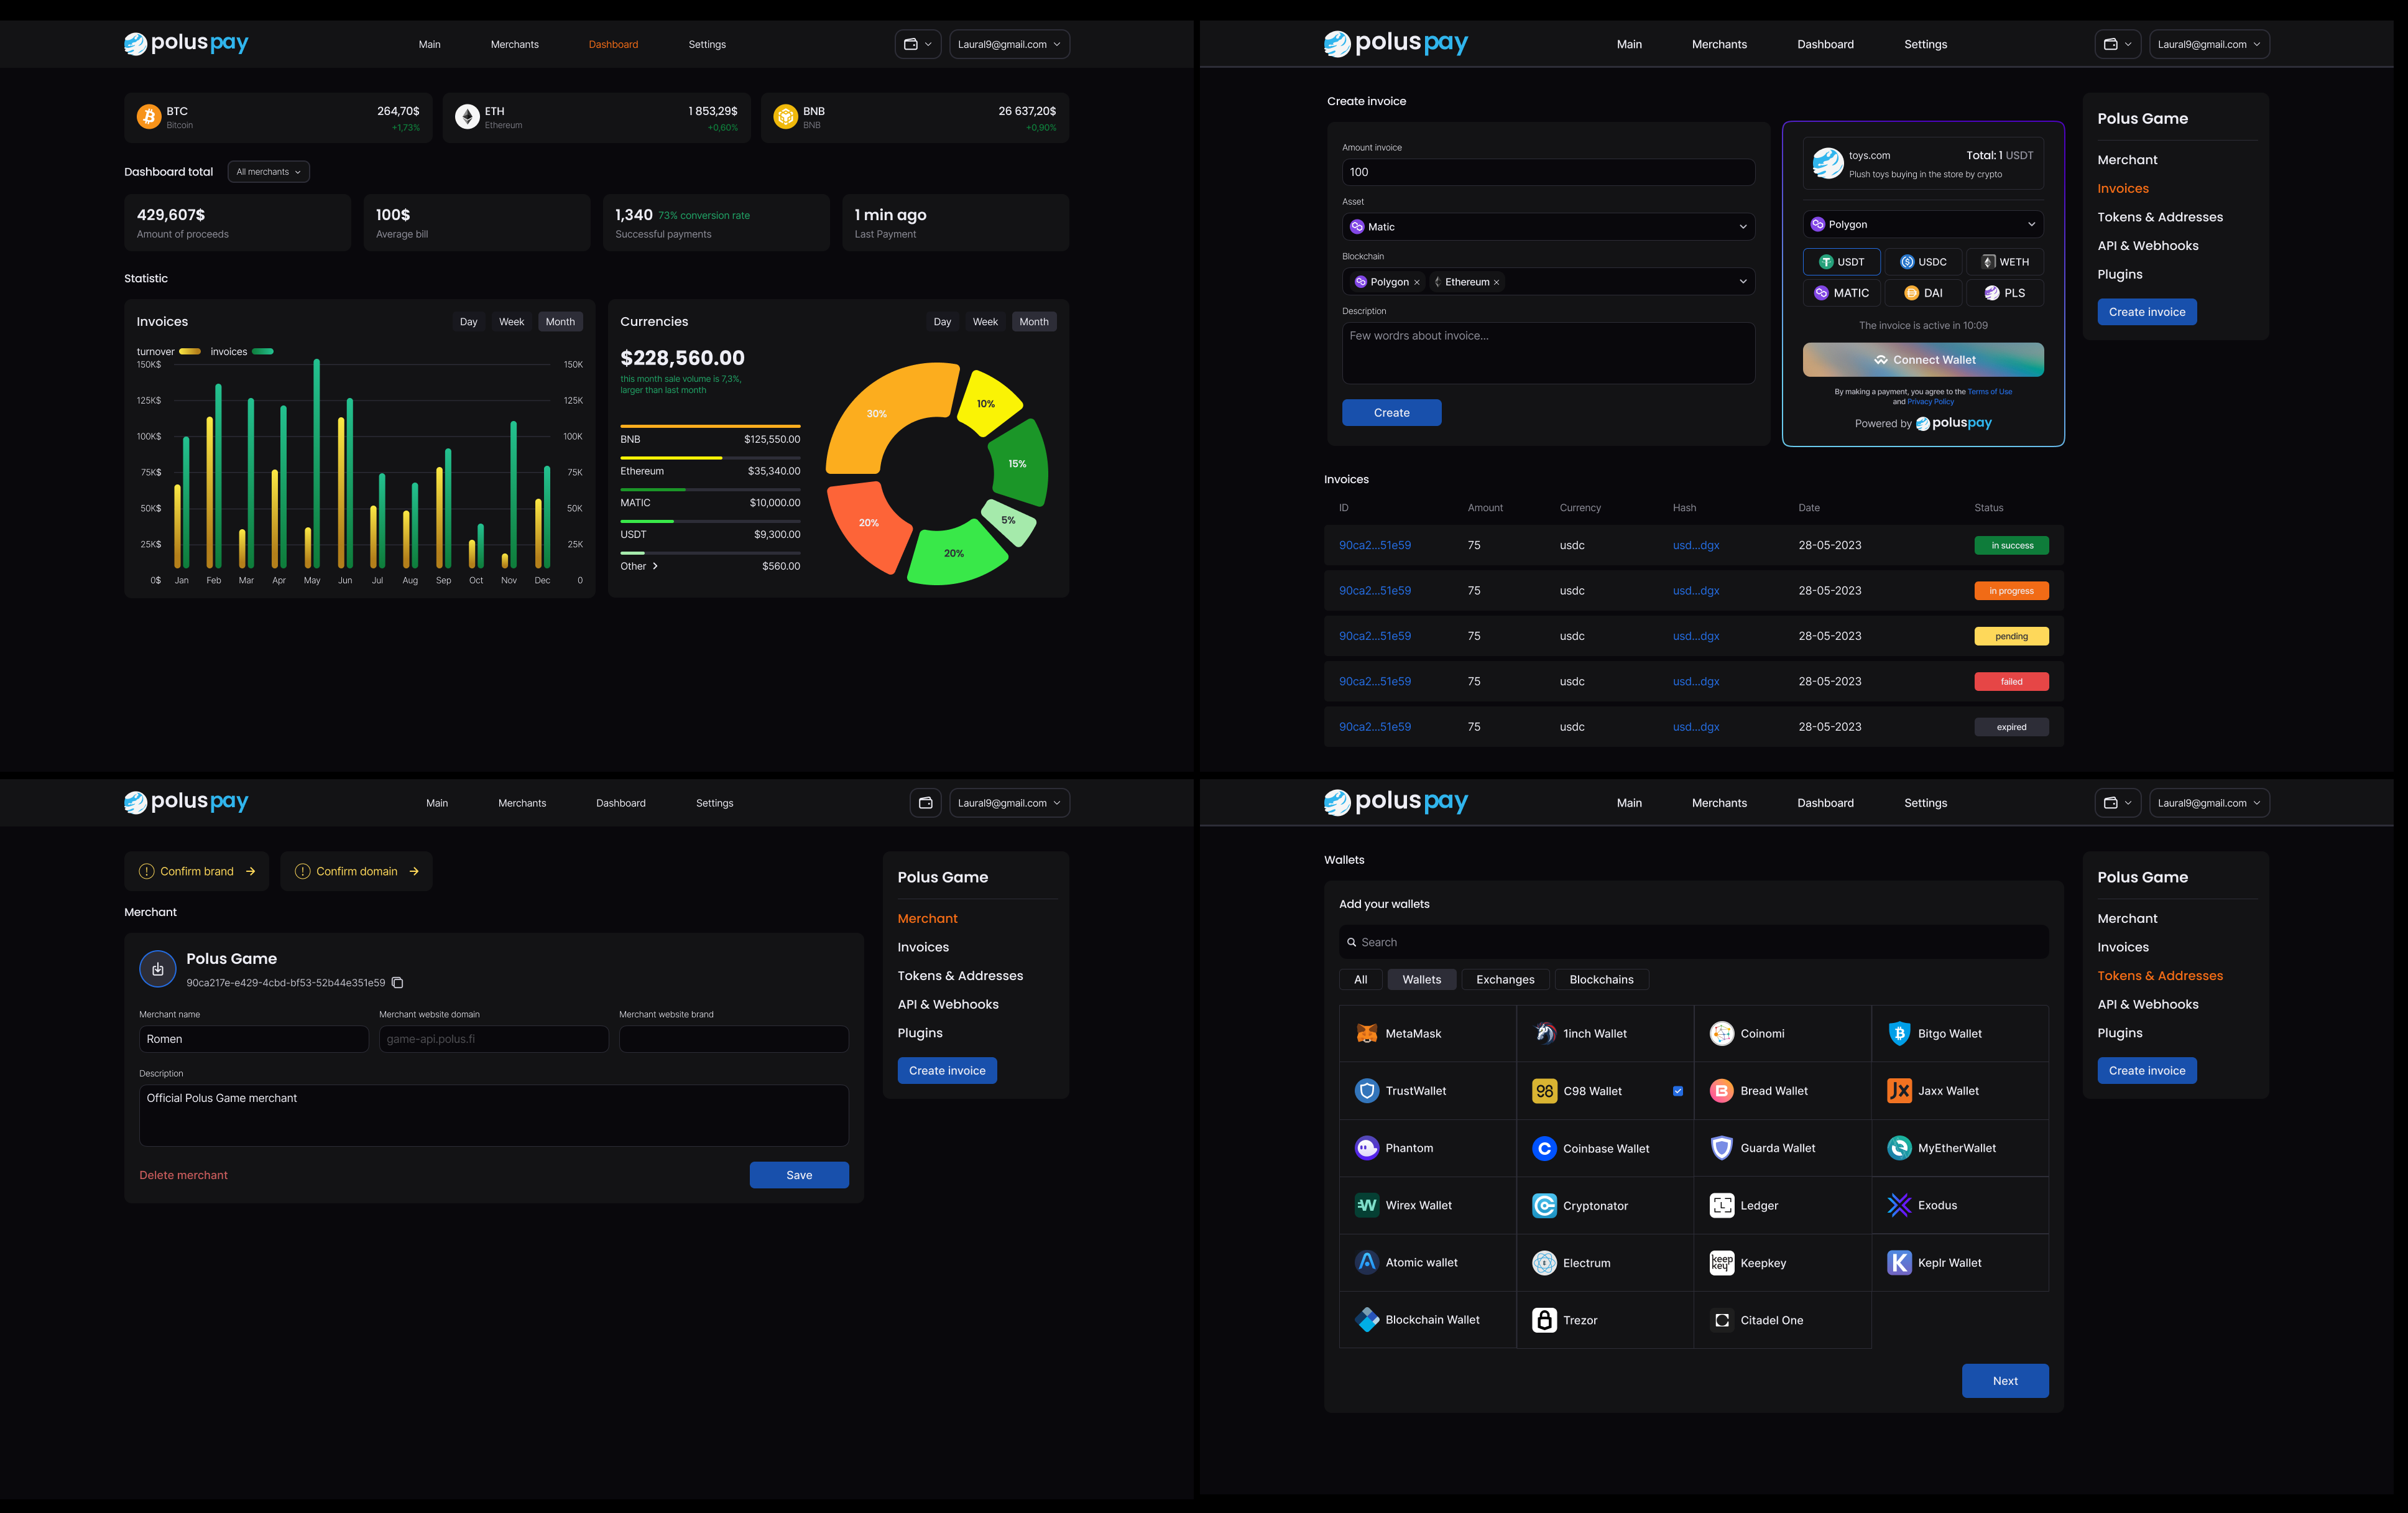
Task: Switch Invoices chart to Week tab
Action: (x=511, y=322)
